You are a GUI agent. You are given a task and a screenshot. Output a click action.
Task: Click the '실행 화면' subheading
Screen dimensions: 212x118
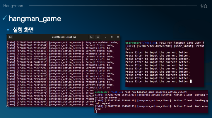[x=23, y=30]
